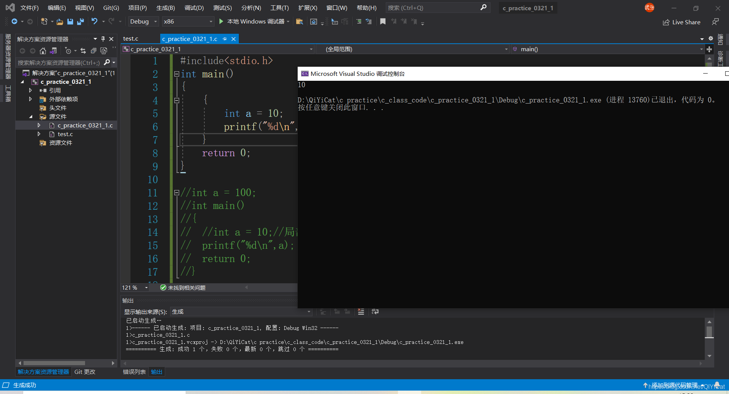Click the clear all output icon
The height and width of the screenshot is (394, 729).
tap(361, 312)
